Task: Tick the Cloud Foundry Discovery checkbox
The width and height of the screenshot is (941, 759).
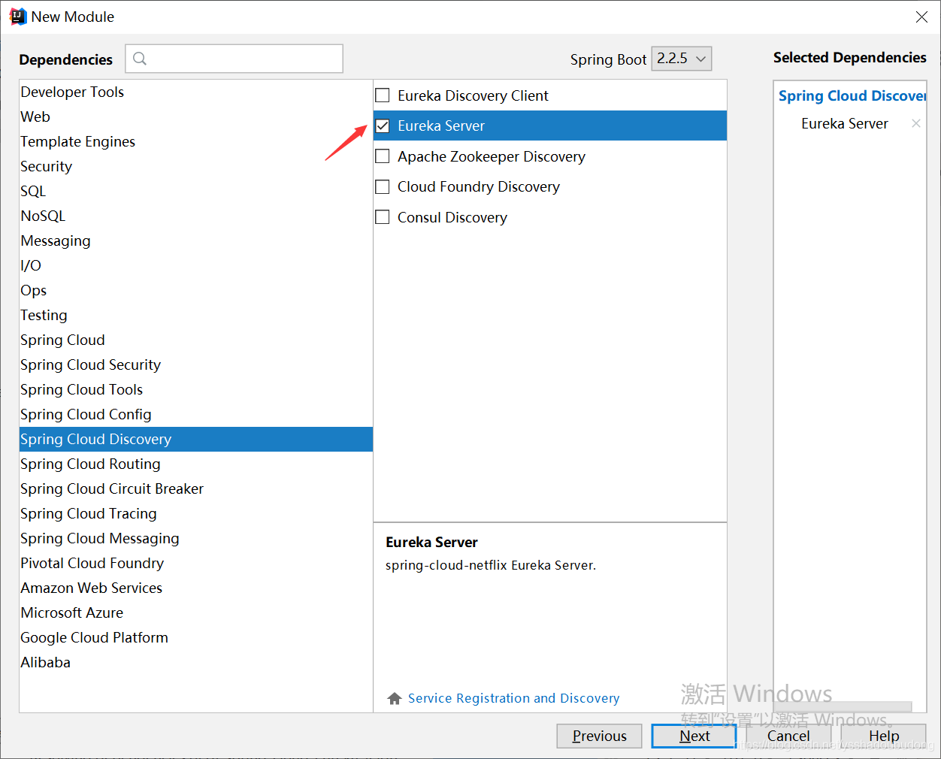Action: [383, 186]
